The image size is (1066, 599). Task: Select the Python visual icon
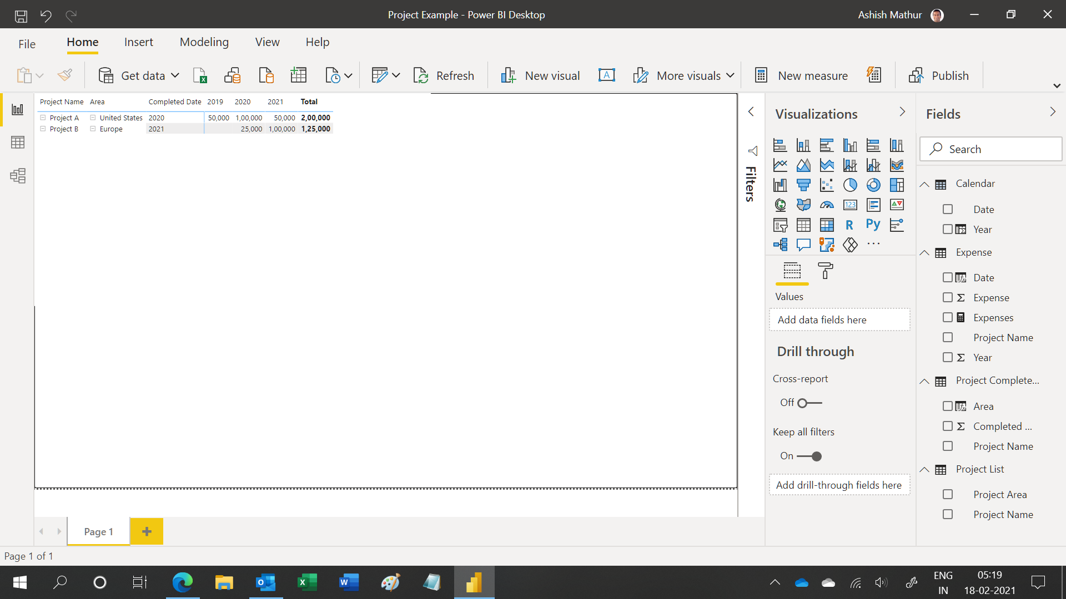point(873,225)
